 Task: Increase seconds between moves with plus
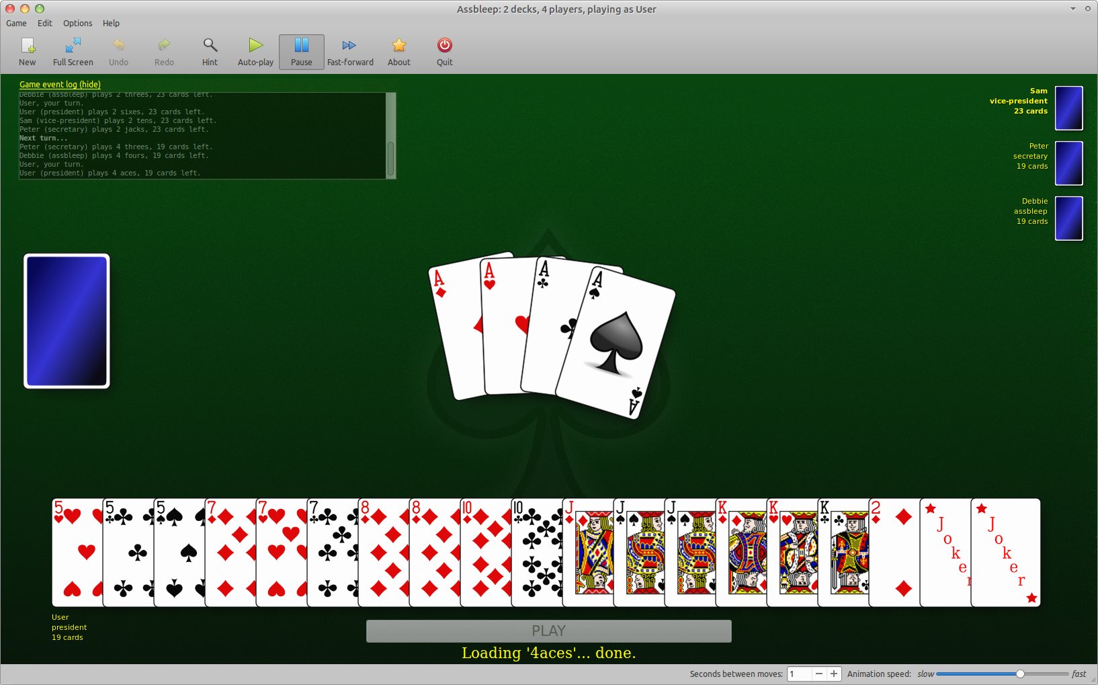click(834, 674)
